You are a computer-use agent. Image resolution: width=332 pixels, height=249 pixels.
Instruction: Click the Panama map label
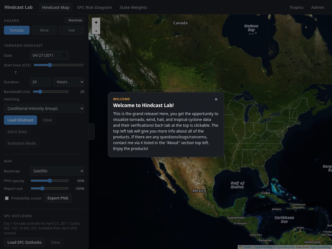tap(265, 240)
